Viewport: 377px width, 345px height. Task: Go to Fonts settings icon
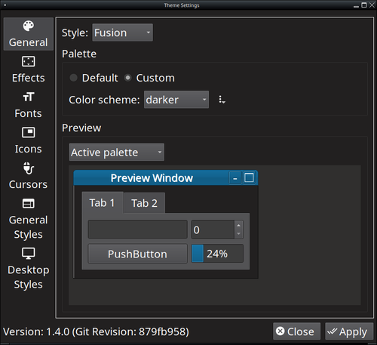click(28, 97)
